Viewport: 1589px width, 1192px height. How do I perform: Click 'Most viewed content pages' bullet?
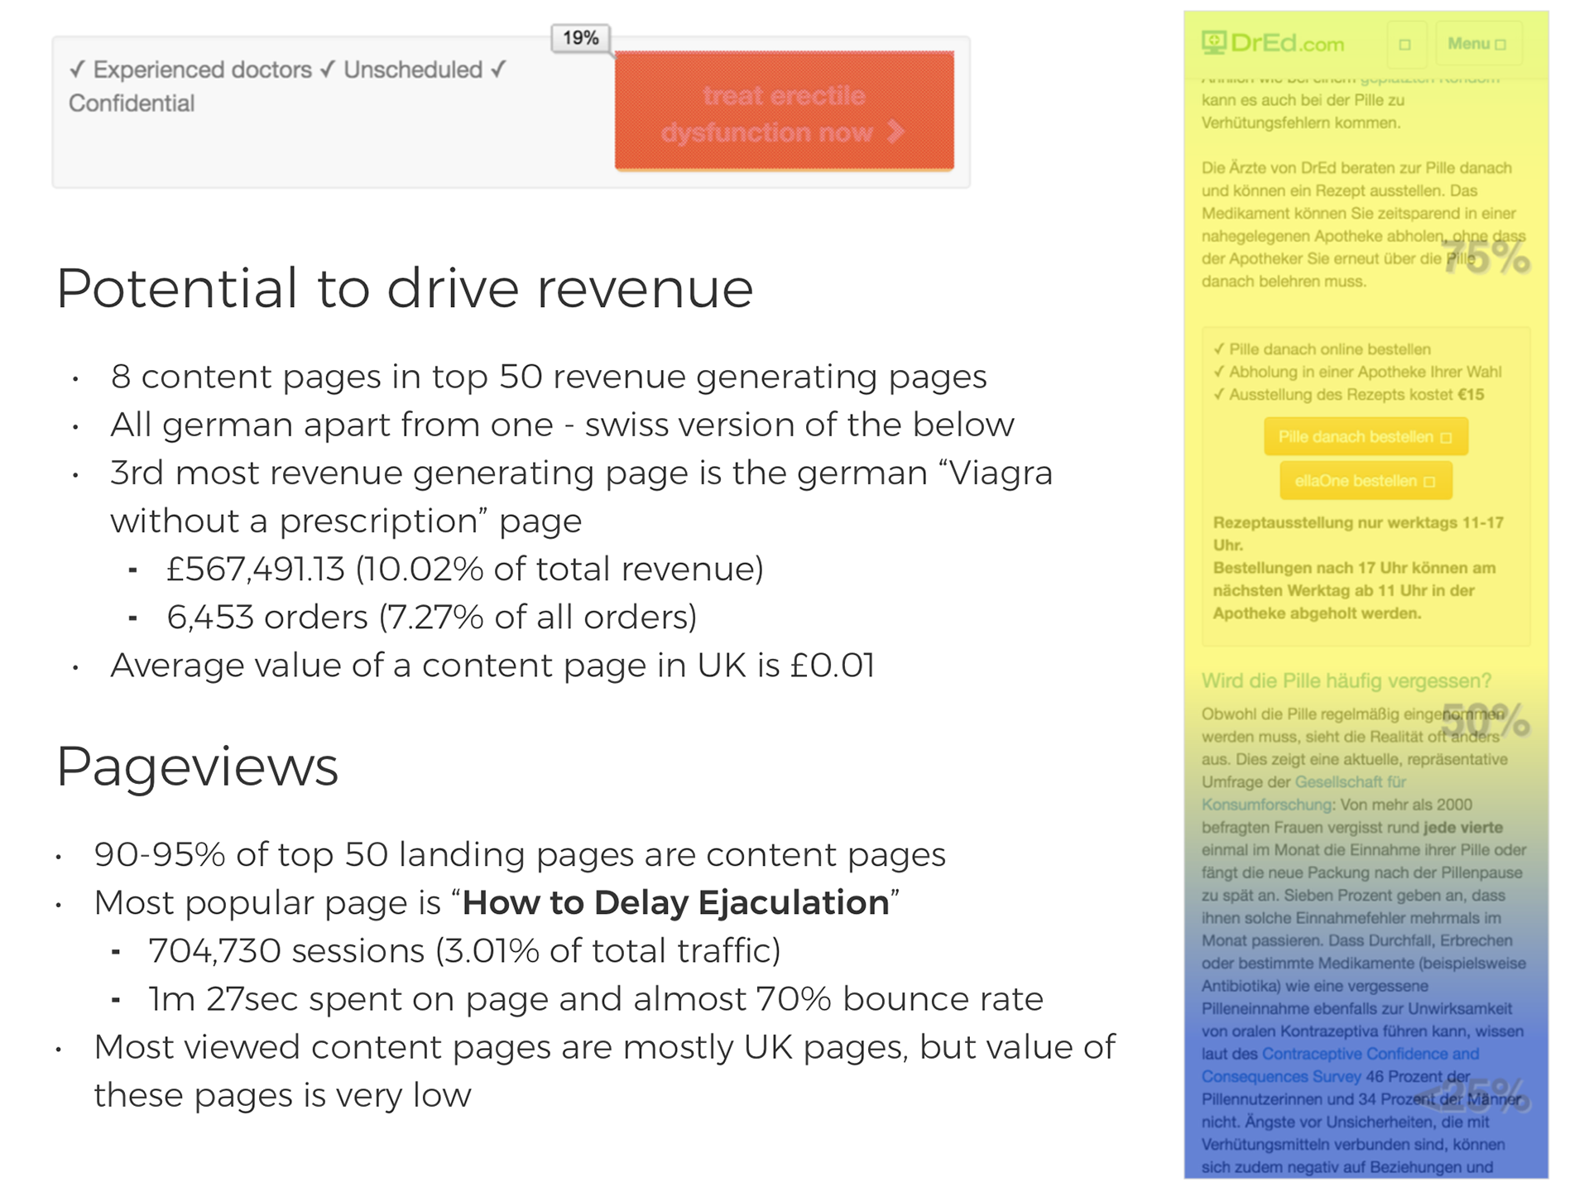coord(605,1071)
